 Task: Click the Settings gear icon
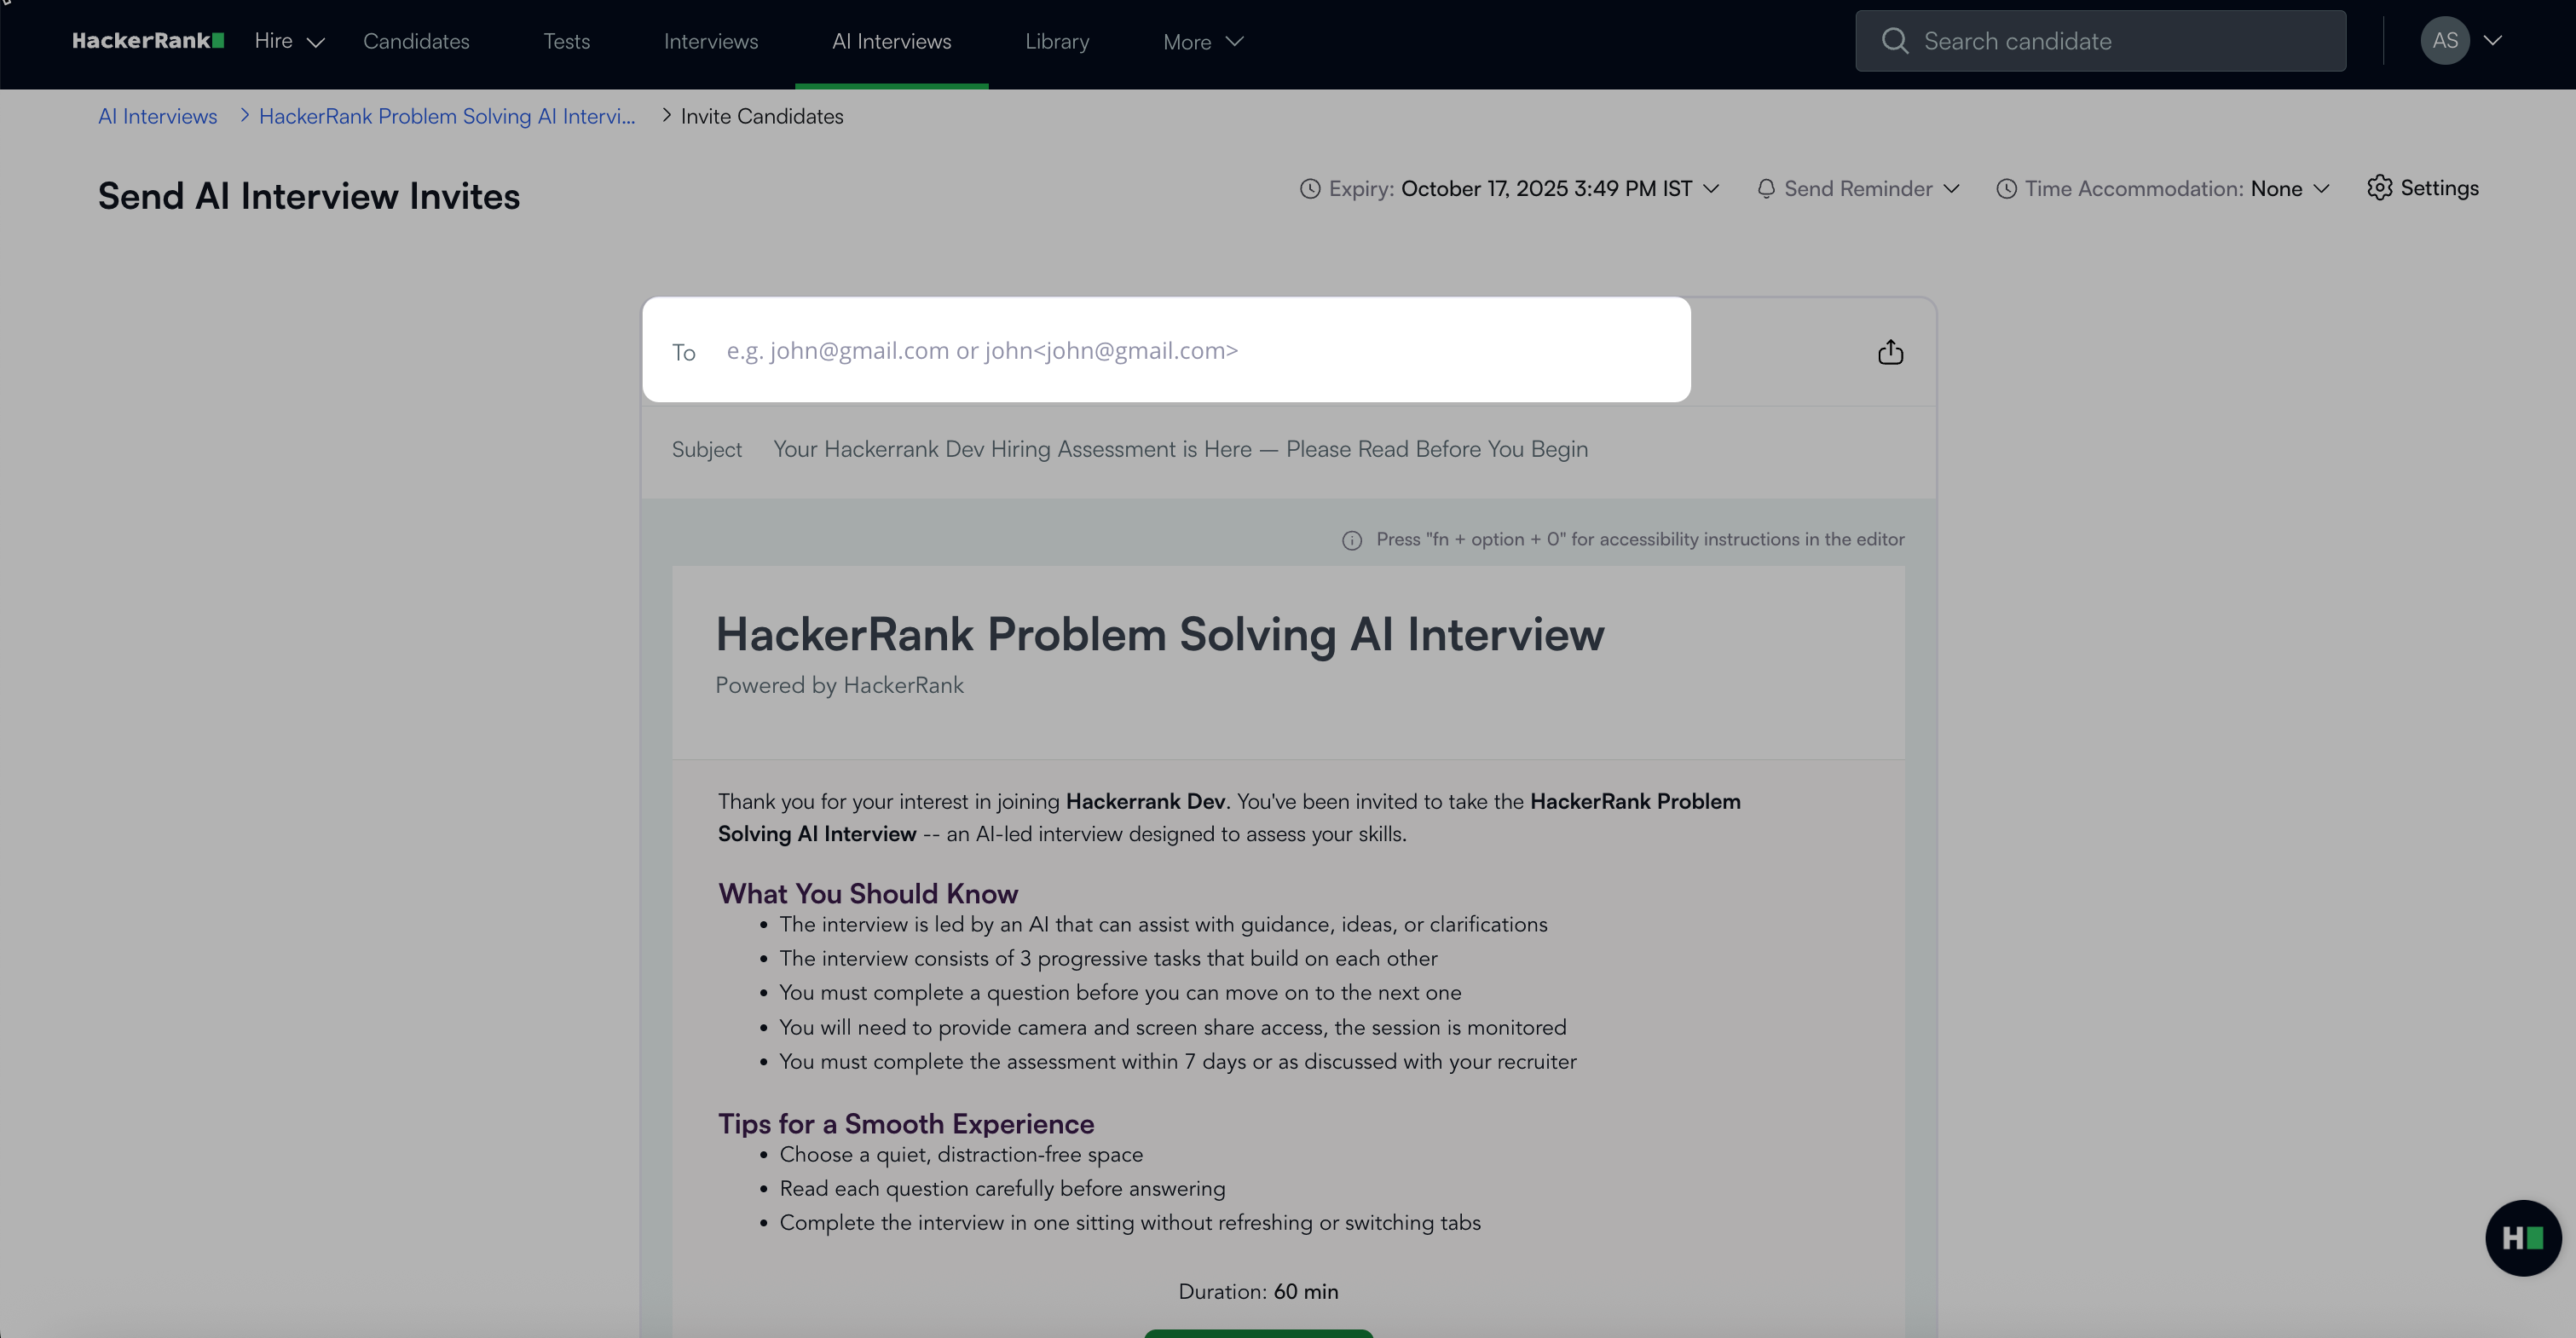click(2380, 188)
